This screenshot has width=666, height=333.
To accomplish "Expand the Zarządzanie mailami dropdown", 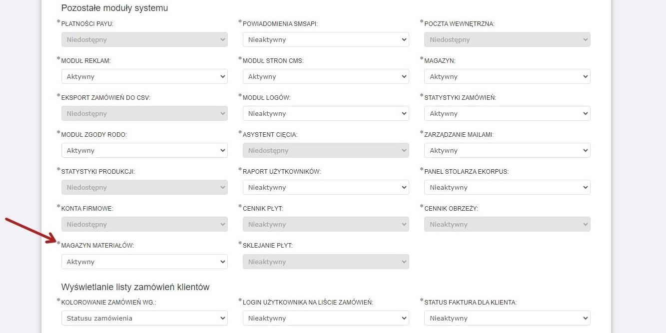I will pos(507,150).
